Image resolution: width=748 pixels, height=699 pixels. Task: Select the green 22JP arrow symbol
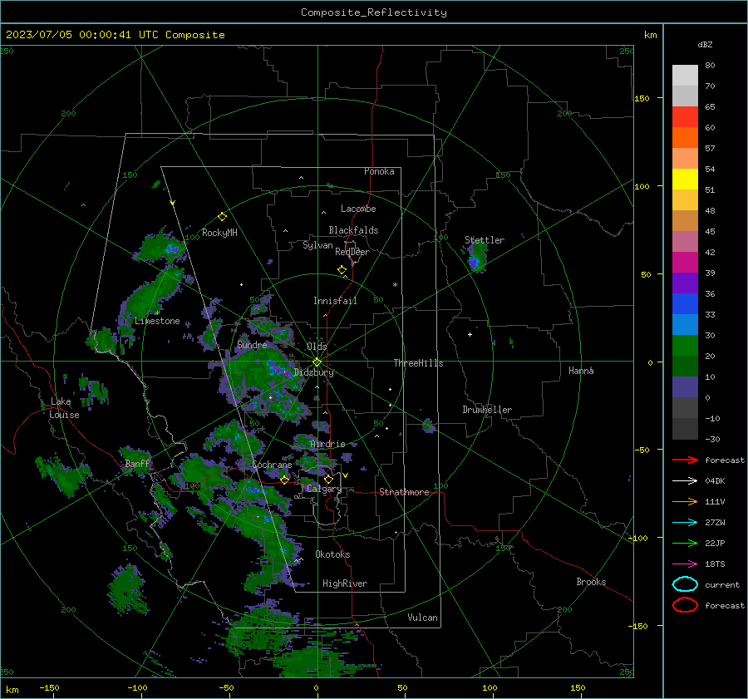click(x=685, y=543)
